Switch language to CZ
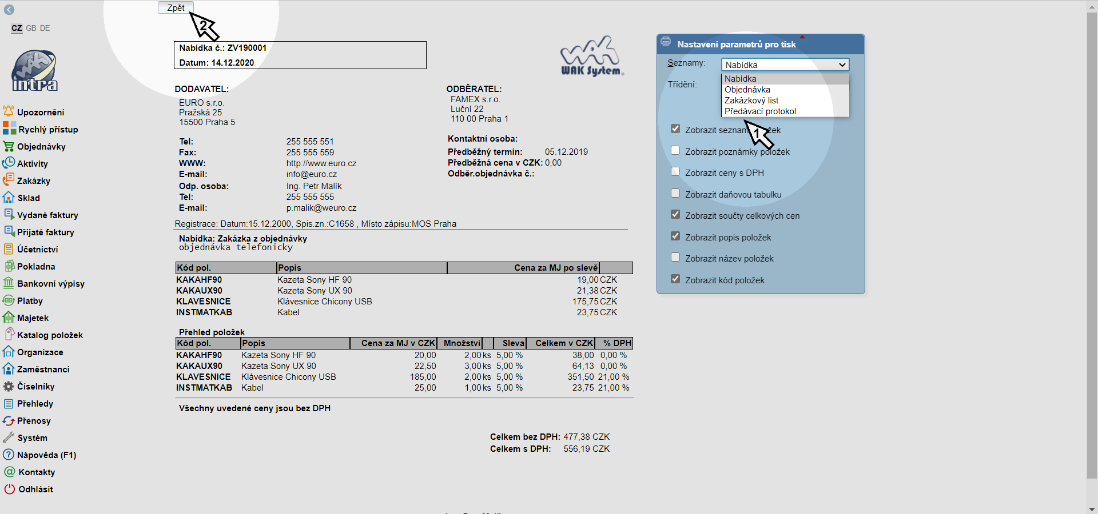 click(17, 28)
